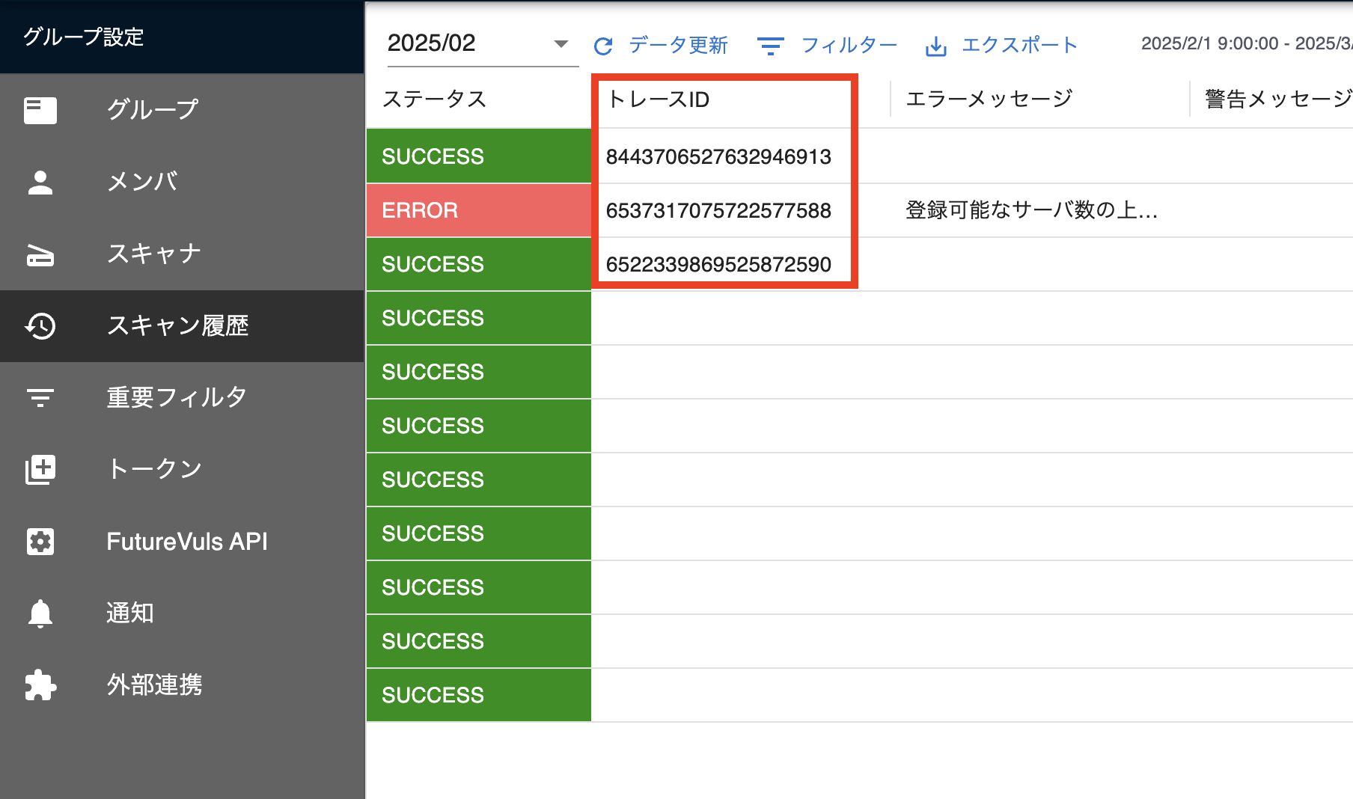Click the データ更新 button text
Viewport: 1353px width, 799px height.
point(678,45)
